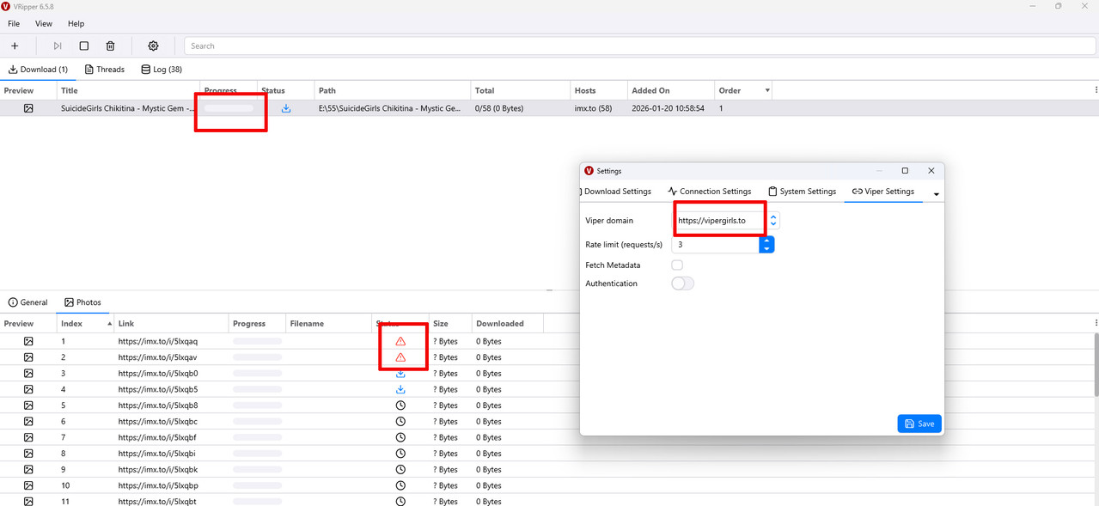Click the clock status icon of photo 8

tap(400, 454)
